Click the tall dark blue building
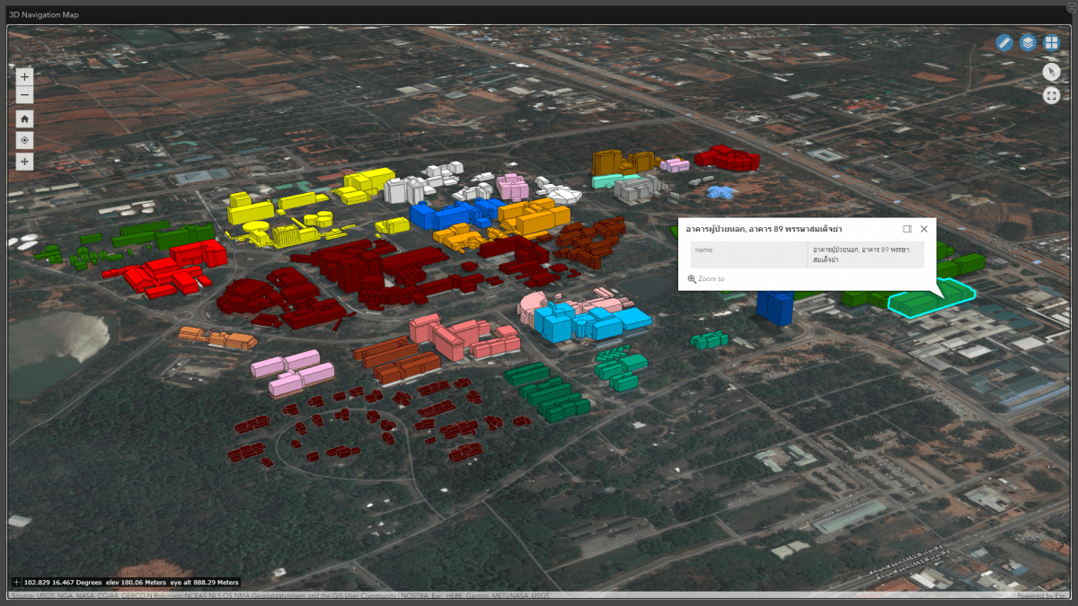The image size is (1078, 606). pyautogui.click(x=774, y=305)
